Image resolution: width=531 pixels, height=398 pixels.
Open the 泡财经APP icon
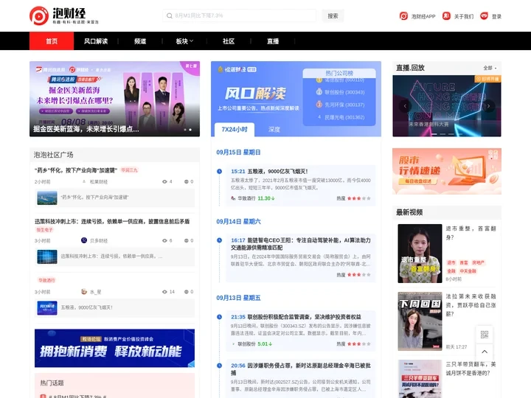(403, 16)
